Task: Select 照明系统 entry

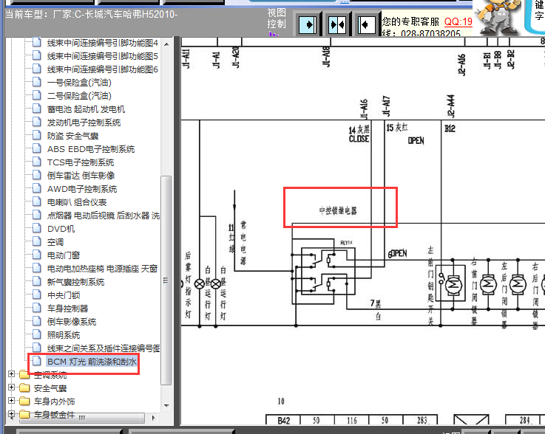Action: (x=64, y=335)
